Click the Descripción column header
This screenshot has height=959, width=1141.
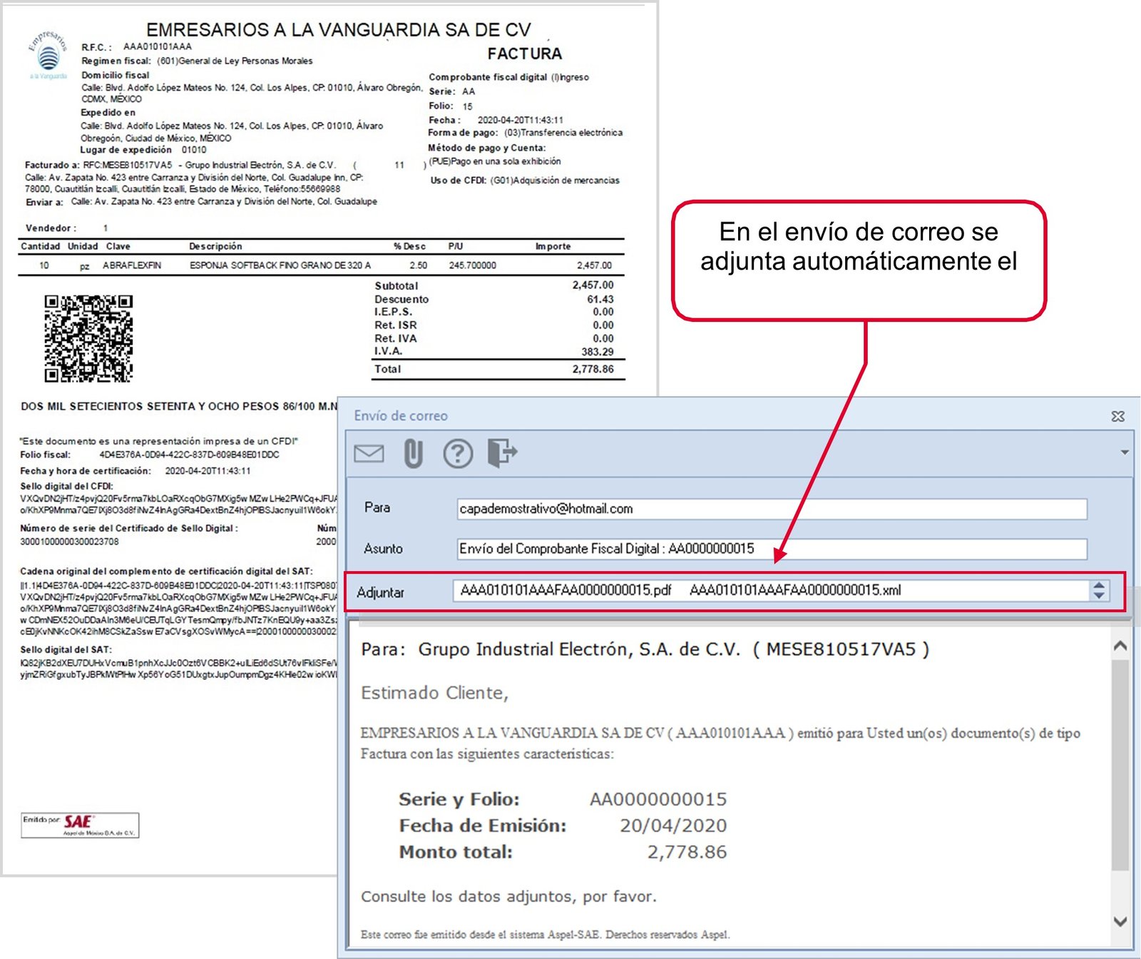click(215, 246)
